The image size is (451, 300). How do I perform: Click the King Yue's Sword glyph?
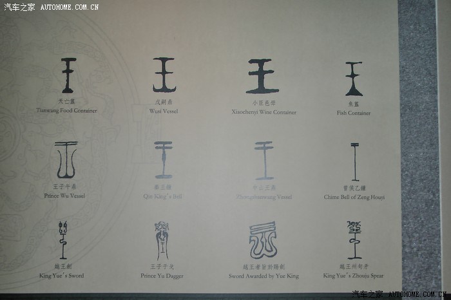[x=62, y=239]
